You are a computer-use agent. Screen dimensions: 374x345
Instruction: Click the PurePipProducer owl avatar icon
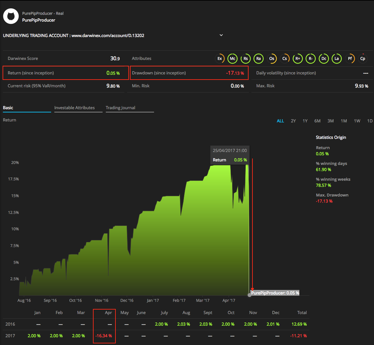click(x=11, y=16)
